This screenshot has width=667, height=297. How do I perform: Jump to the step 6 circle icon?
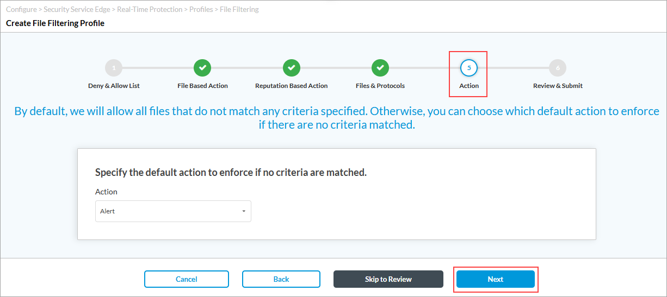tap(558, 68)
